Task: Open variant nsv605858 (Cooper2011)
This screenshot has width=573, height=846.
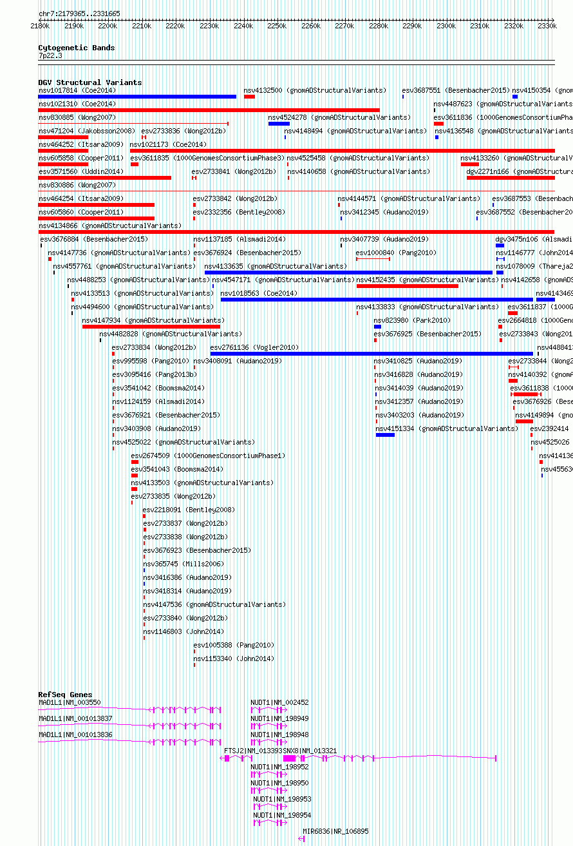Action: (81, 158)
